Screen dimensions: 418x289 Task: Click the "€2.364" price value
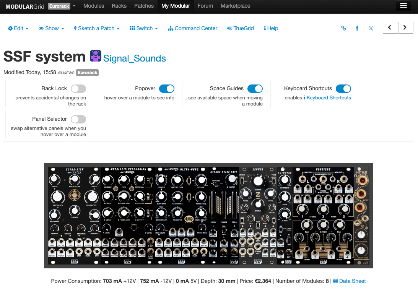pos(263,281)
